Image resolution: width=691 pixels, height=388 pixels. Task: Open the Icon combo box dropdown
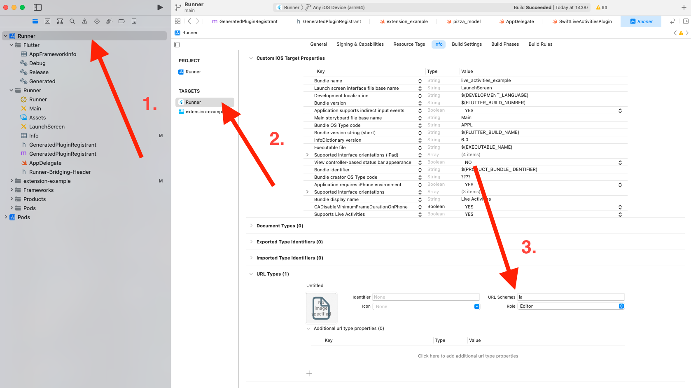476,306
